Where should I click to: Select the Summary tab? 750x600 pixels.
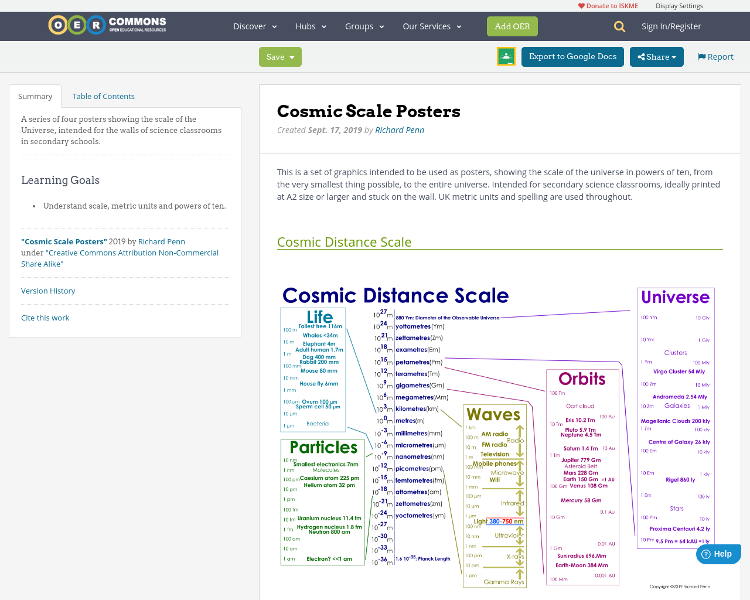pyautogui.click(x=35, y=96)
